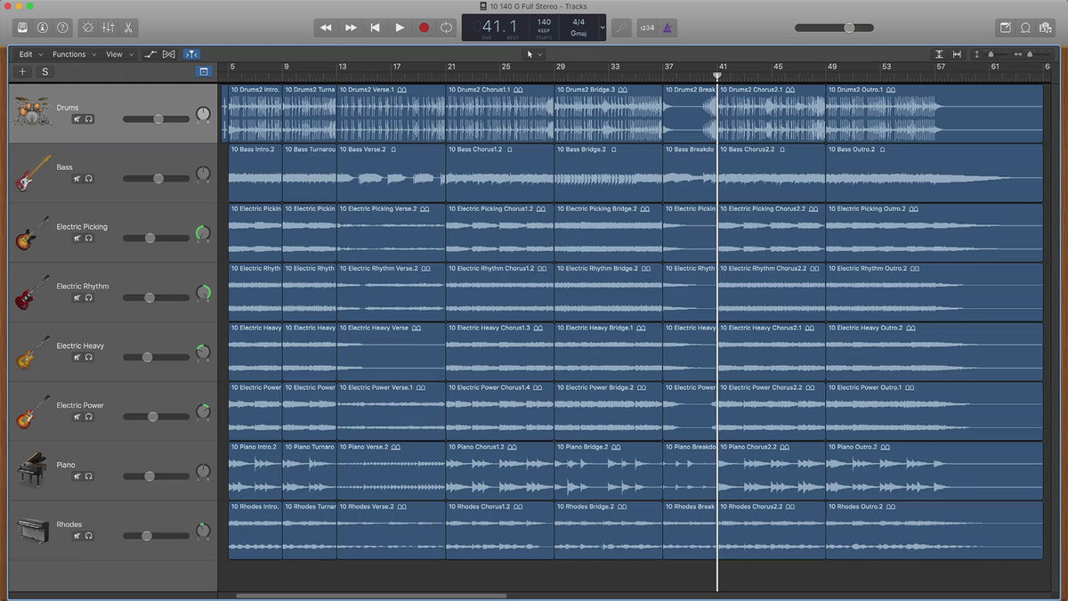Image resolution: width=1068 pixels, height=601 pixels.
Task: Open the Functions dropdown menu
Action: (73, 54)
